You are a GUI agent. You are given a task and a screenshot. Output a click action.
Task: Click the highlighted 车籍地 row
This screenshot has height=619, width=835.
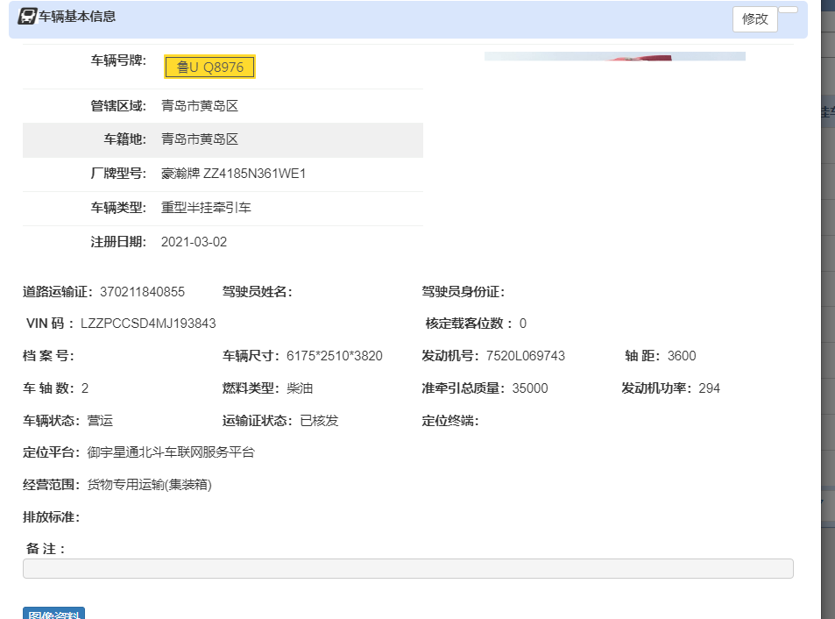223,139
